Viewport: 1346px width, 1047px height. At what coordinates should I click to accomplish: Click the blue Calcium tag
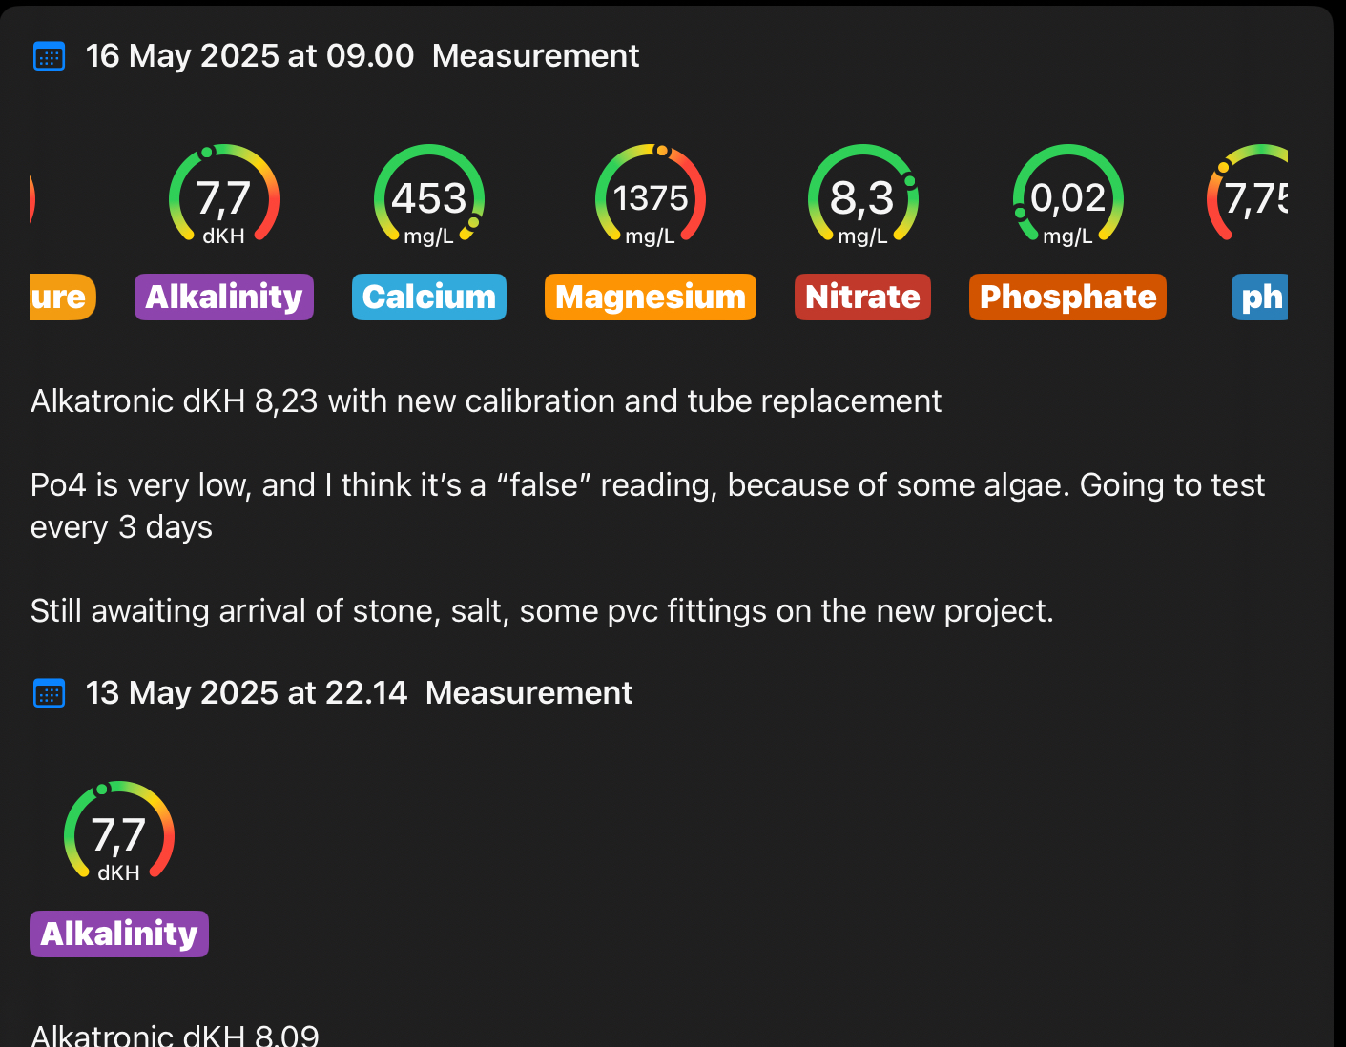[429, 297]
